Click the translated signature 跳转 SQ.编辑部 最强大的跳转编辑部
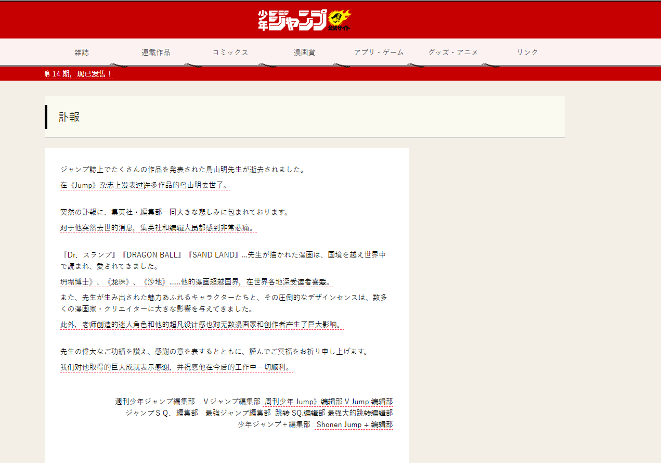 click(x=333, y=413)
